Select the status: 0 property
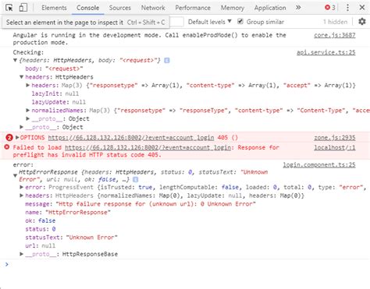 click(41, 229)
